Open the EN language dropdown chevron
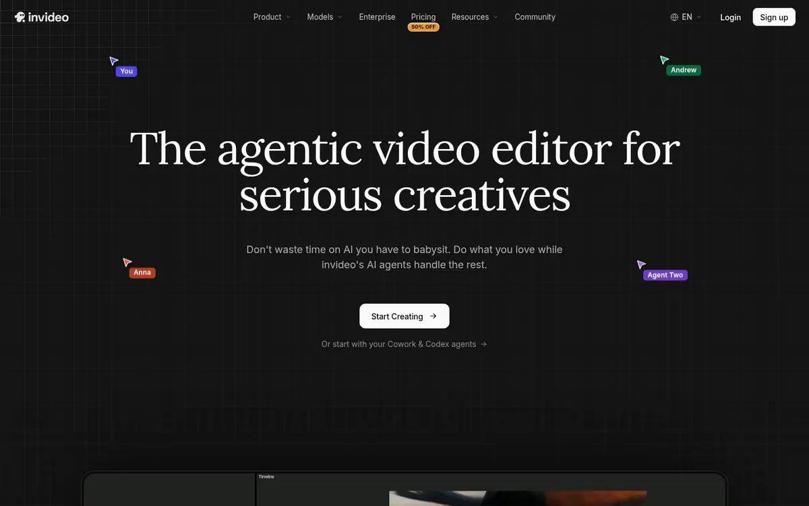The height and width of the screenshot is (506, 809). pos(698,17)
